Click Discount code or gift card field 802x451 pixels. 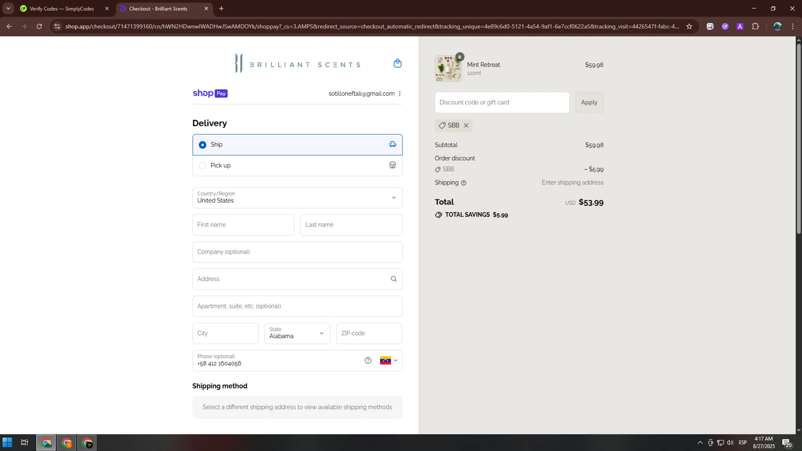(502, 103)
